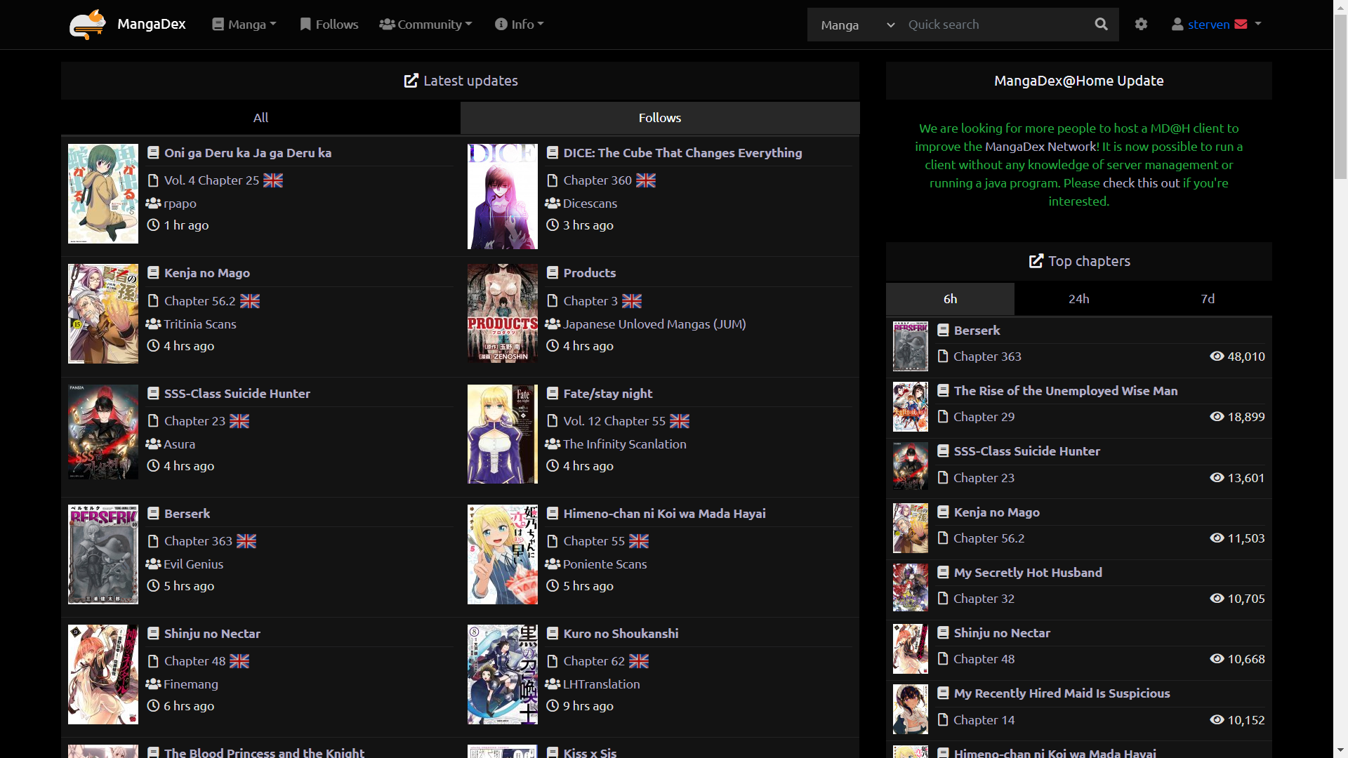Image resolution: width=1348 pixels, height=758 pixels.
Task: Open the Kuro no Shoukanshi cover thumbnail
Action: pyautogui.click(x=503, y=674)
